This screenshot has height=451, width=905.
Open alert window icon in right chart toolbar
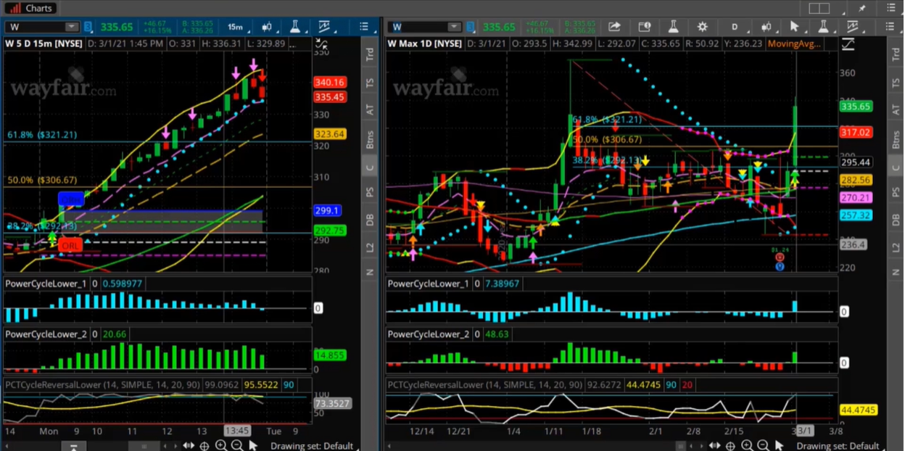point(644,27)
